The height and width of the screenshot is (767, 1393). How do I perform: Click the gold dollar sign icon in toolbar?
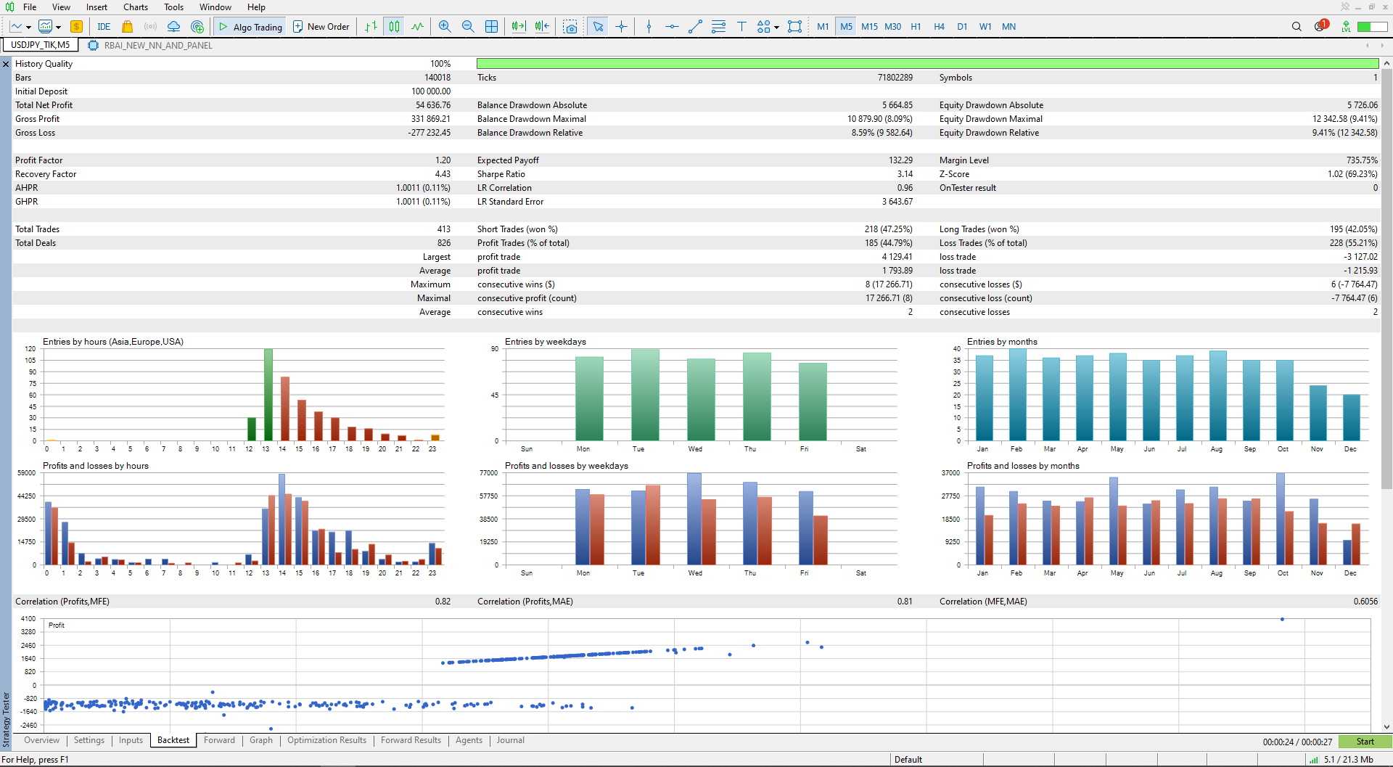click(76, 27)
